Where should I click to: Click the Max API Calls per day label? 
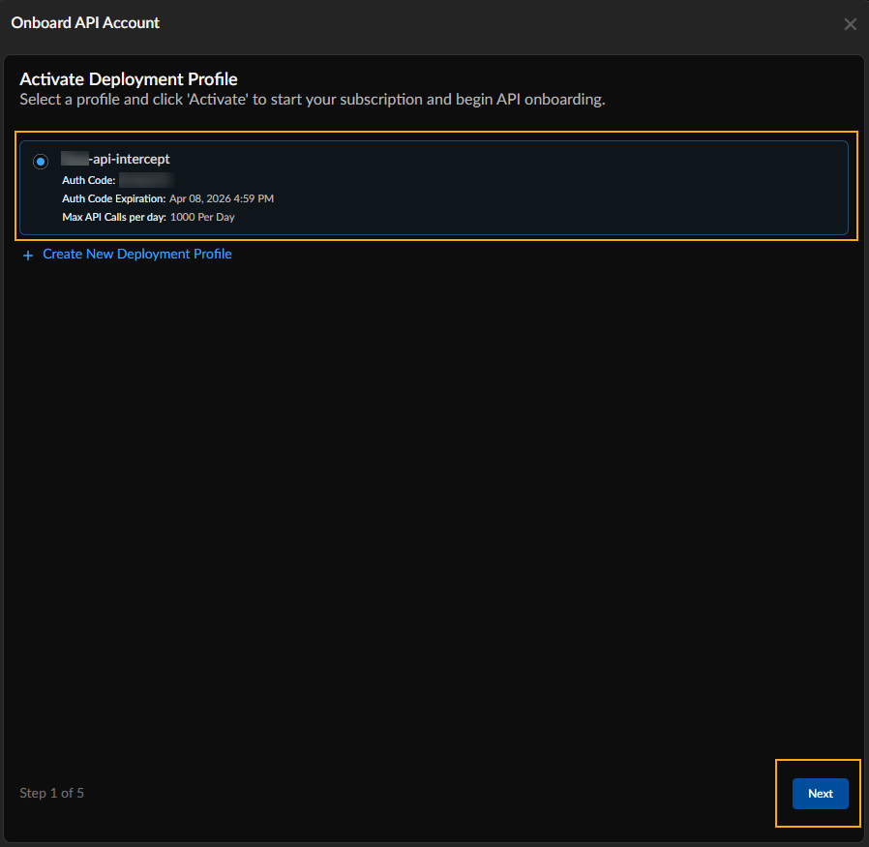114,217
